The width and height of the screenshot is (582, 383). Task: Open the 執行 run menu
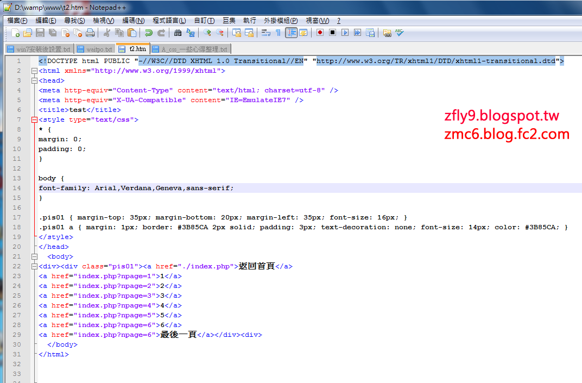(249, 21)
